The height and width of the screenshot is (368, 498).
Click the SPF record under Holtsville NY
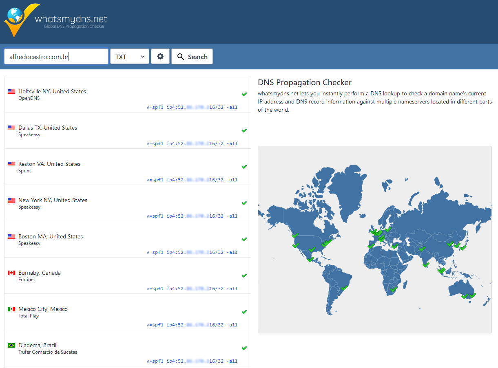[x=192, y=108]
